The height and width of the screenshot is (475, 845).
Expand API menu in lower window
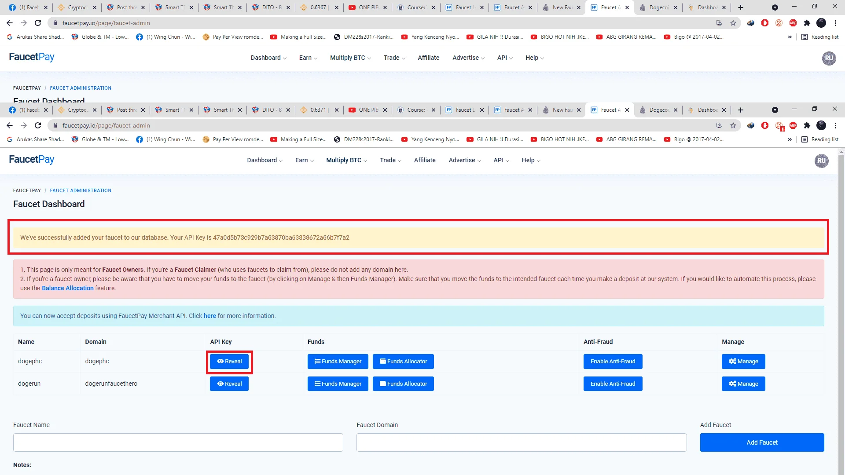click(501, 161)
